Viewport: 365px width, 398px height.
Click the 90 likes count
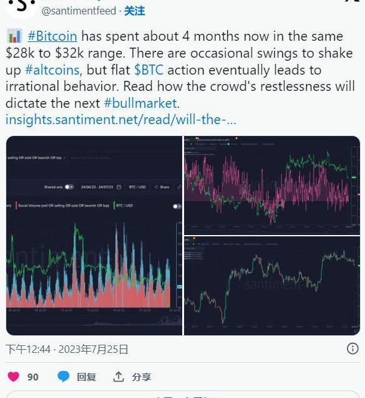click(x=33, y=377)
